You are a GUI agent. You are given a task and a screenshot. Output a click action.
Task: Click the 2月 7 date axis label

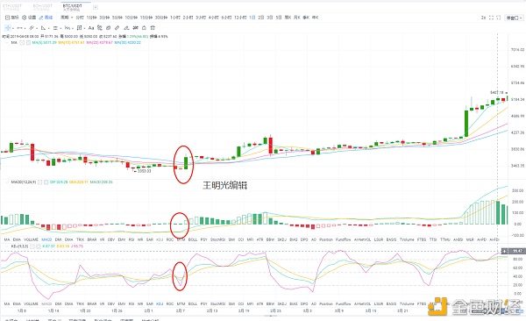coord(180,310)
